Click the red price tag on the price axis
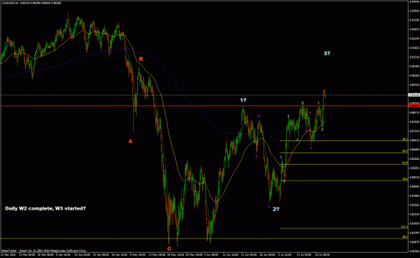The image size is (420, 258). point(414,106)
